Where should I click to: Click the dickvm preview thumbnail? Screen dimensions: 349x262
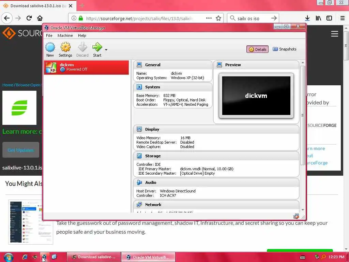coord(256,96)
